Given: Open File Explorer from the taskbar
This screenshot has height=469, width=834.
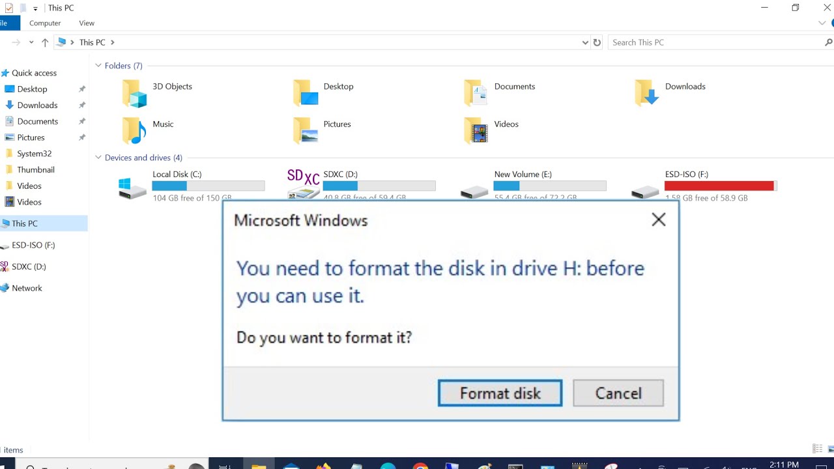Looking at the screenshot, I should pos(259,466).
